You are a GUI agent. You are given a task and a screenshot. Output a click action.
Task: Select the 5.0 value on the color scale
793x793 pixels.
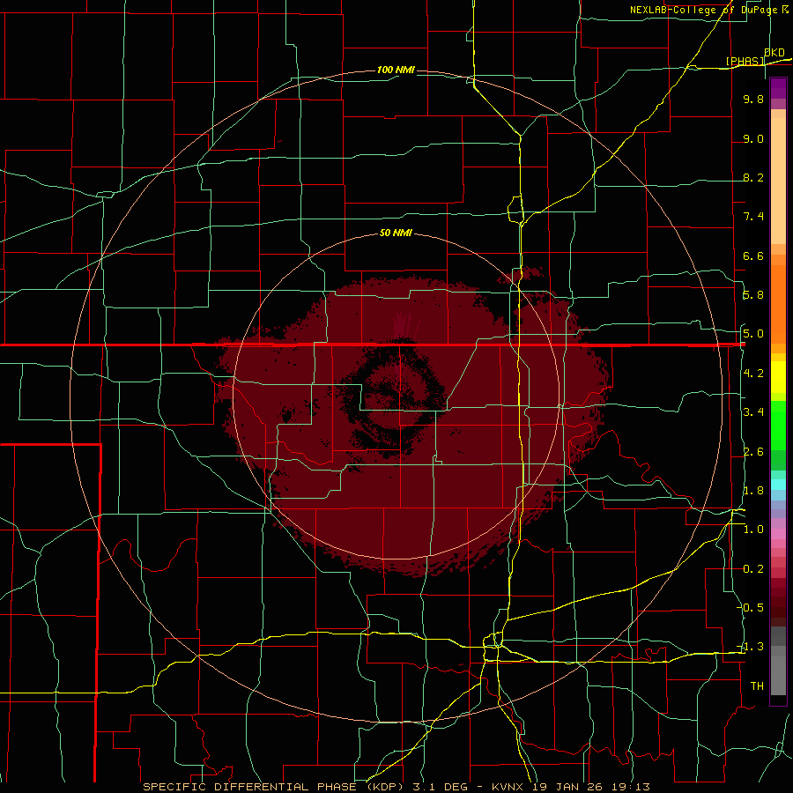753,334
